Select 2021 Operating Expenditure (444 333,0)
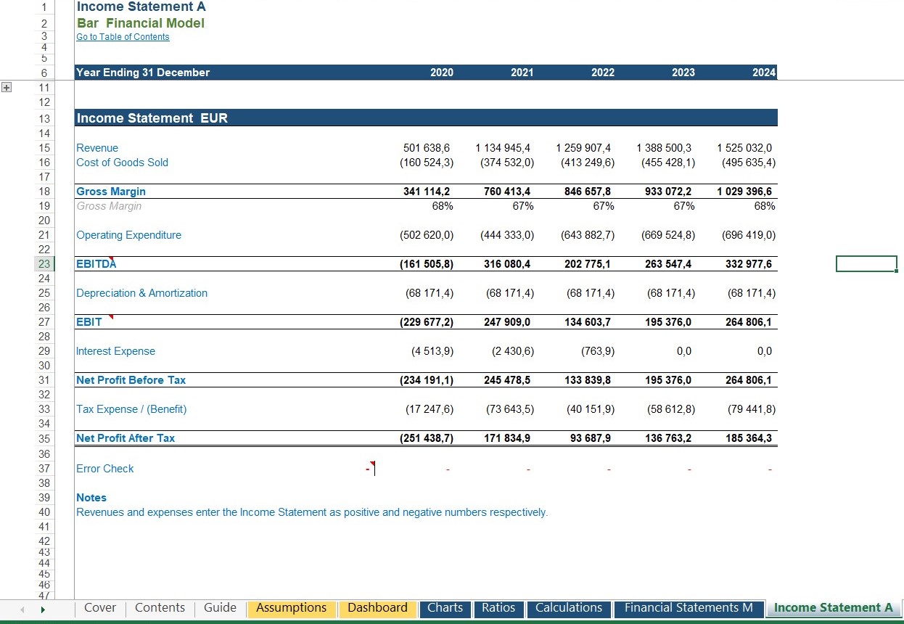 (x=507, y=235)
